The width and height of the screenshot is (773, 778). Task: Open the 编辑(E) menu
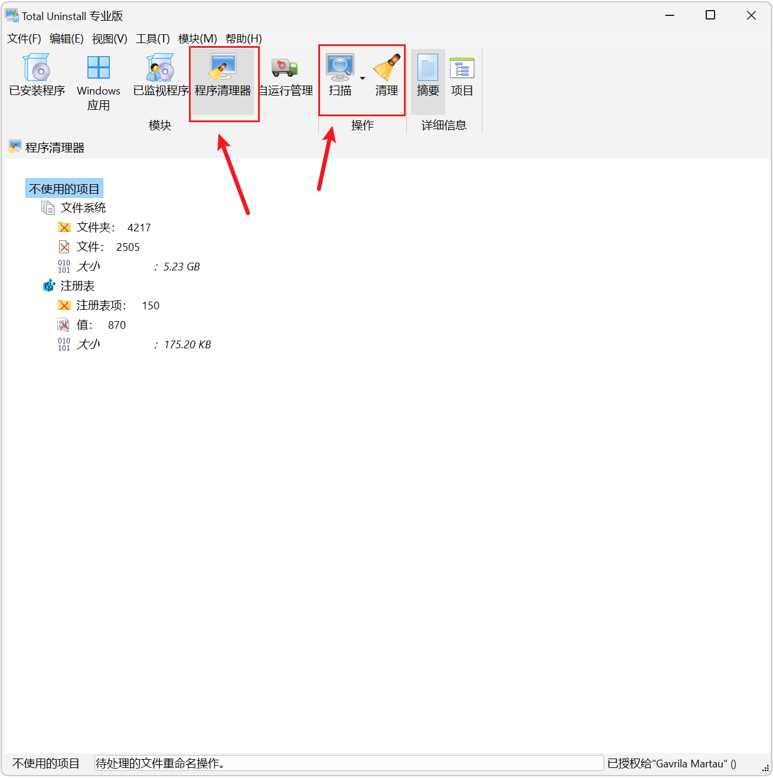[x=67, y=38]
